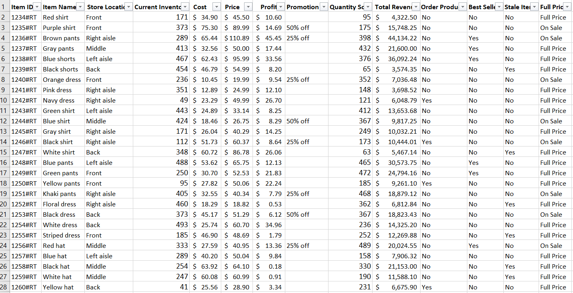The width and height of the screenshot is (573, 293).
Task: Open the Total Revenue filter dropdown
Action: [416, 7]
